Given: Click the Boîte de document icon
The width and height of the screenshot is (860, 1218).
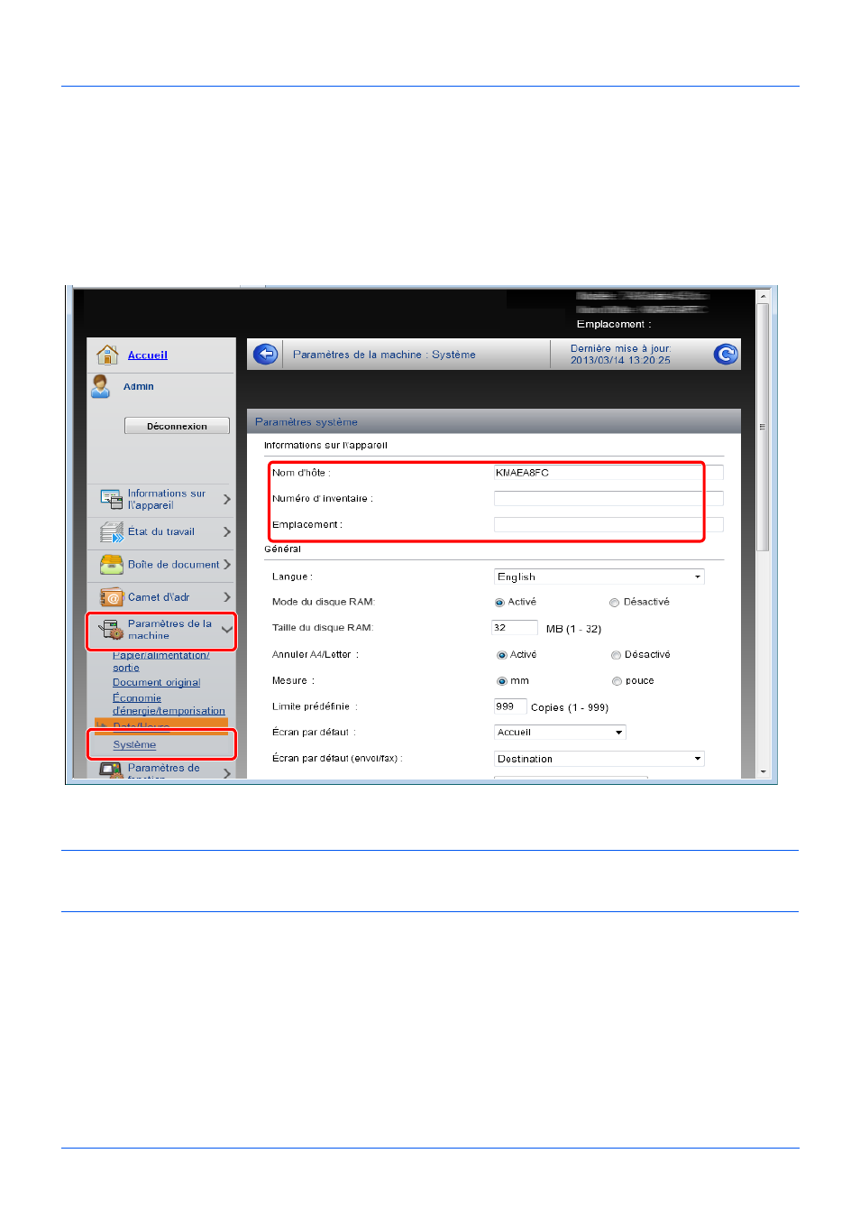Looking at the screenshot, I should pos(112,565).
